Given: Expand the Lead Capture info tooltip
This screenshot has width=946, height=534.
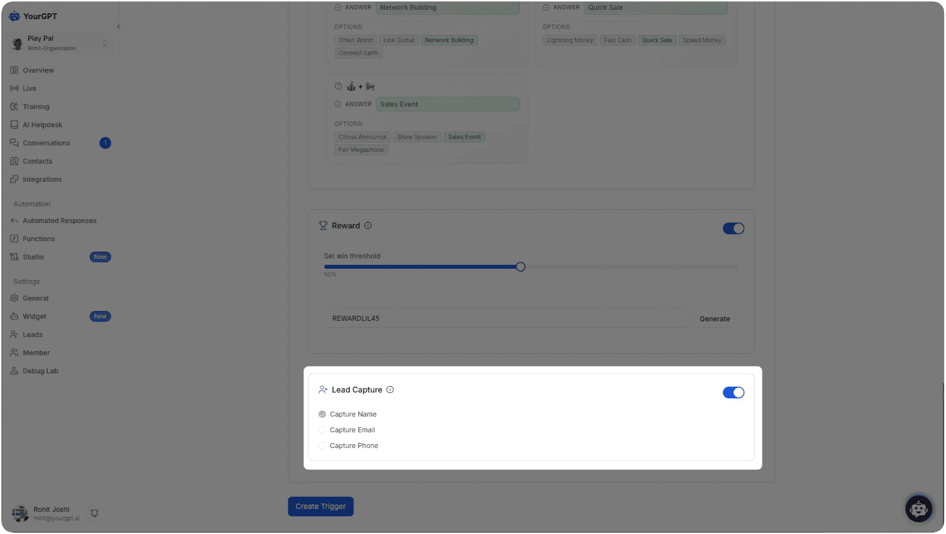Looking at the screenshot, I should [390, 390].
